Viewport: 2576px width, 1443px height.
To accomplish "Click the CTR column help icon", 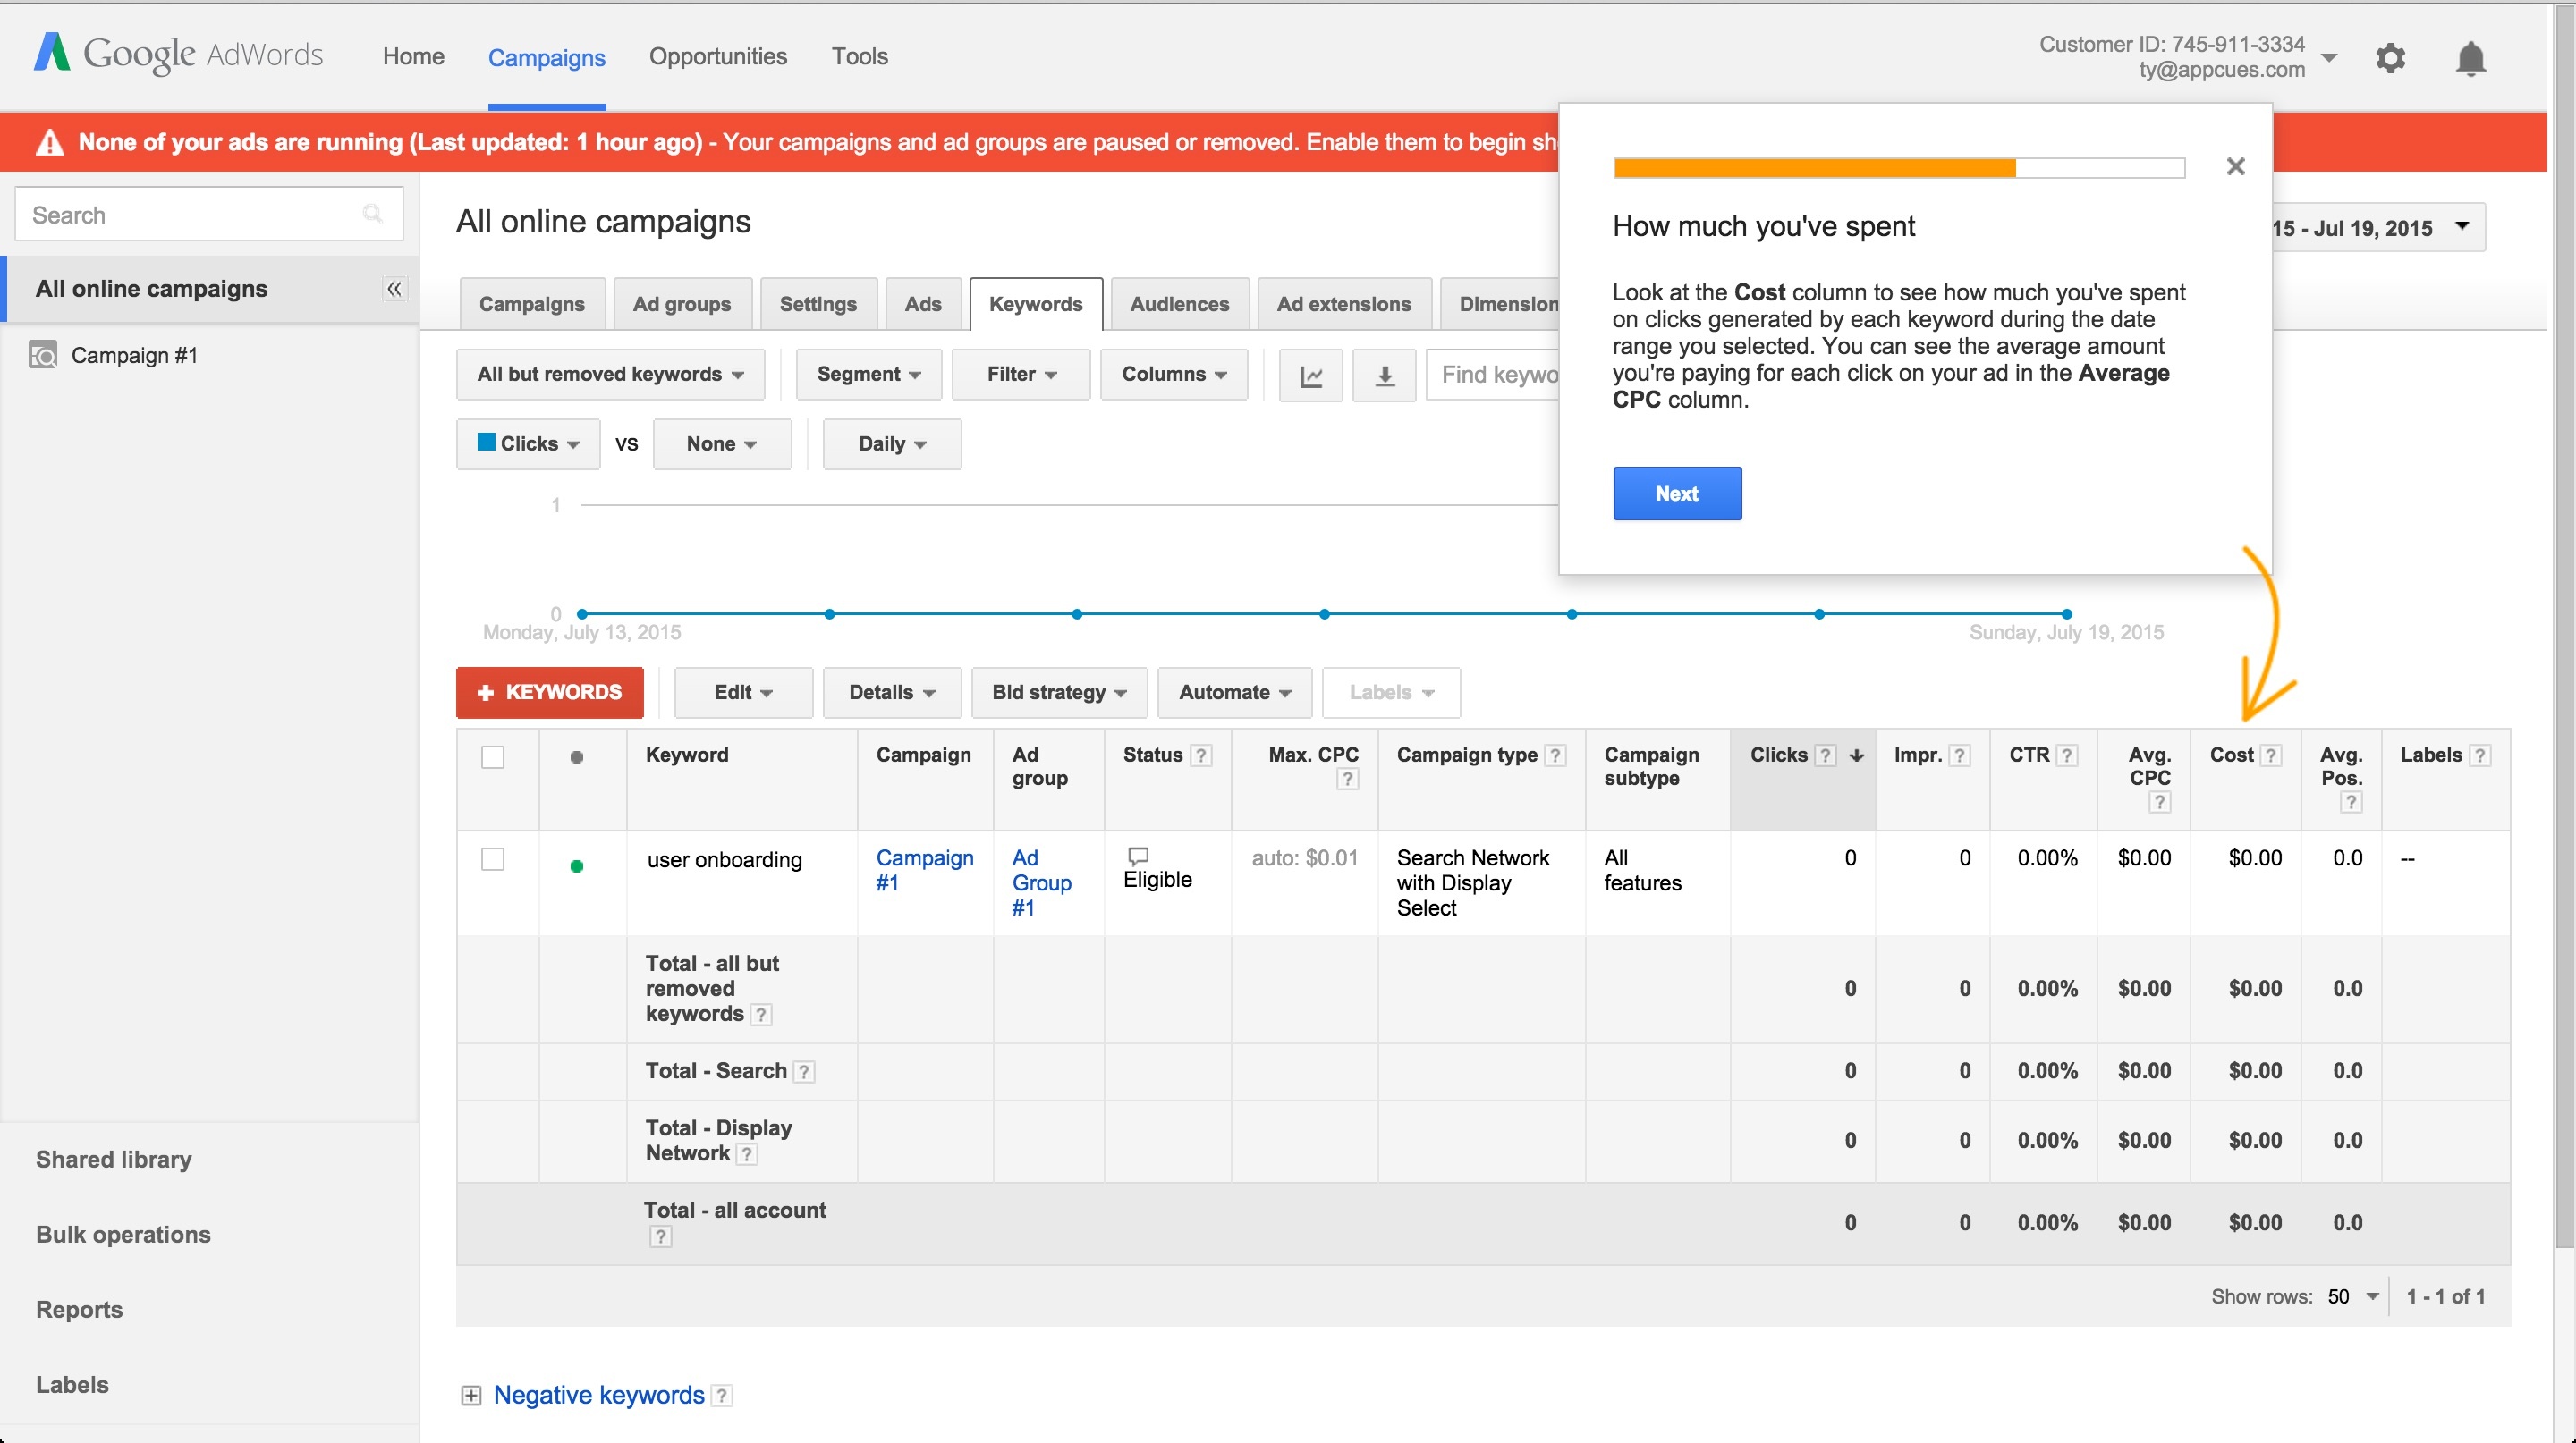I will [2067, 755].
